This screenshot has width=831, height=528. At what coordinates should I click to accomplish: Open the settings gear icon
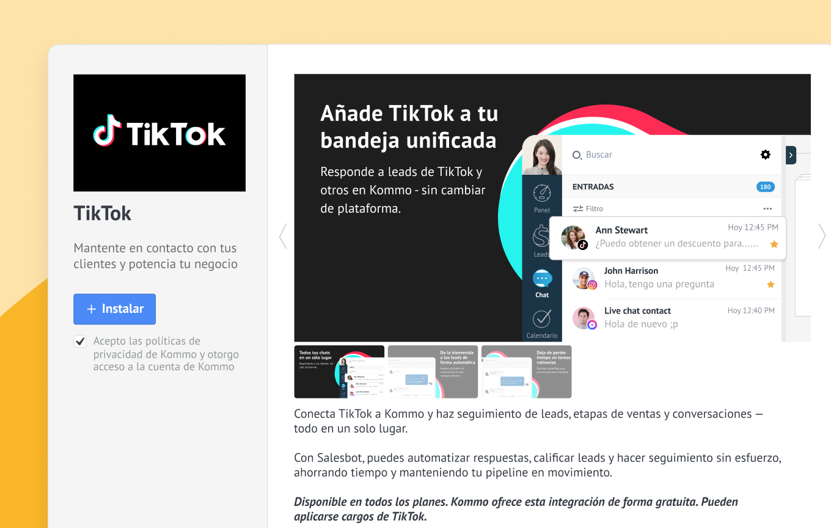coord(765,155)
